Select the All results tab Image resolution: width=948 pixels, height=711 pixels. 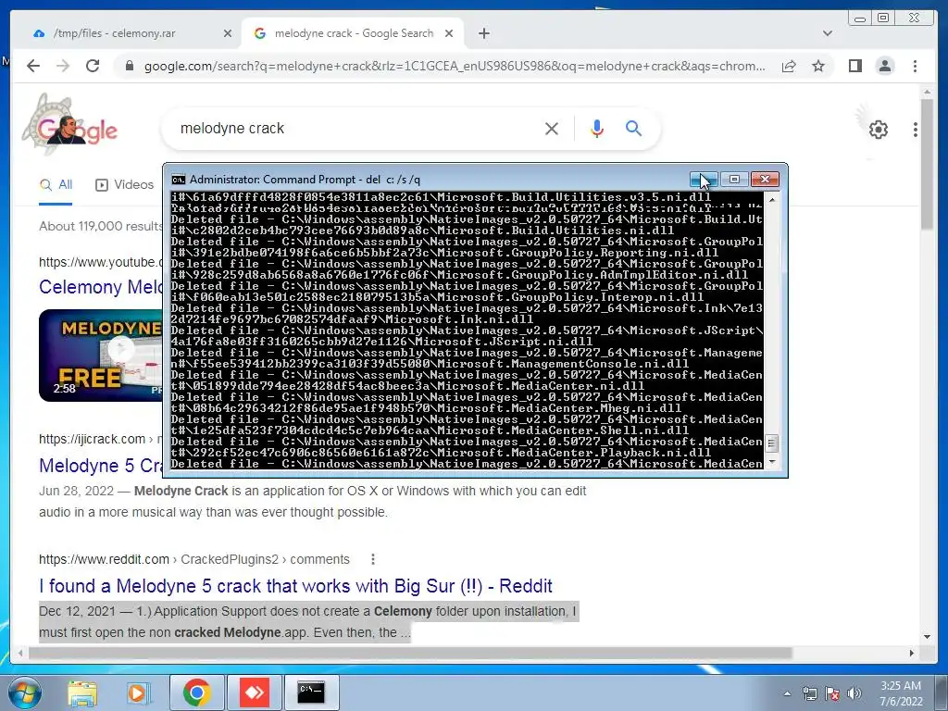(56, 185)
